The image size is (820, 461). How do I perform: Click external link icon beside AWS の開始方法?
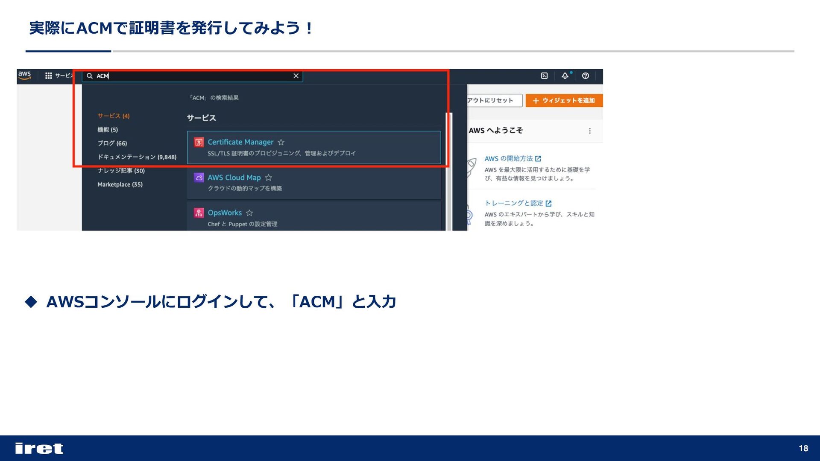click(538, 158)
